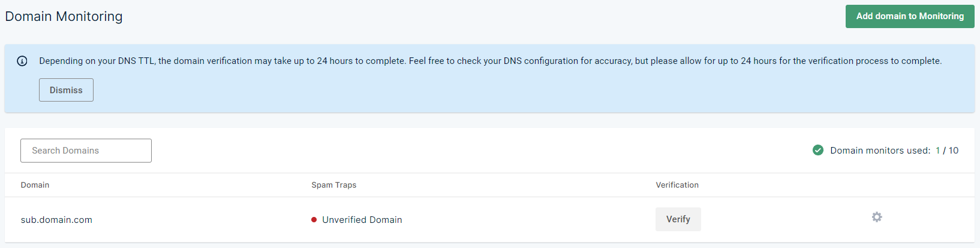Verify the sub.domain.com domain
Screen dimensions: 980x248
pyautogui.click(x=678, y=219)
